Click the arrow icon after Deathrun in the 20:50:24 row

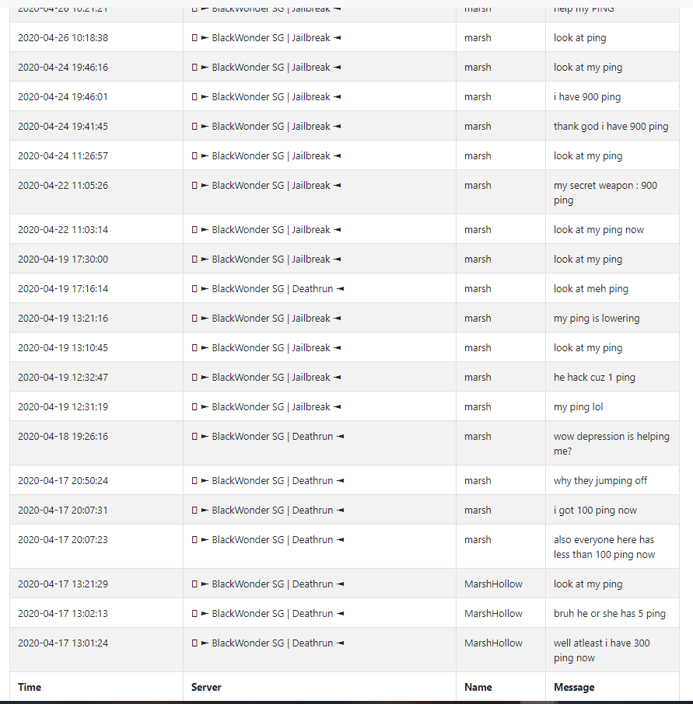coord(340,480)
